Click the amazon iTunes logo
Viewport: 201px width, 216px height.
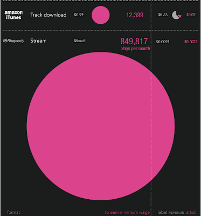point(13,15)
